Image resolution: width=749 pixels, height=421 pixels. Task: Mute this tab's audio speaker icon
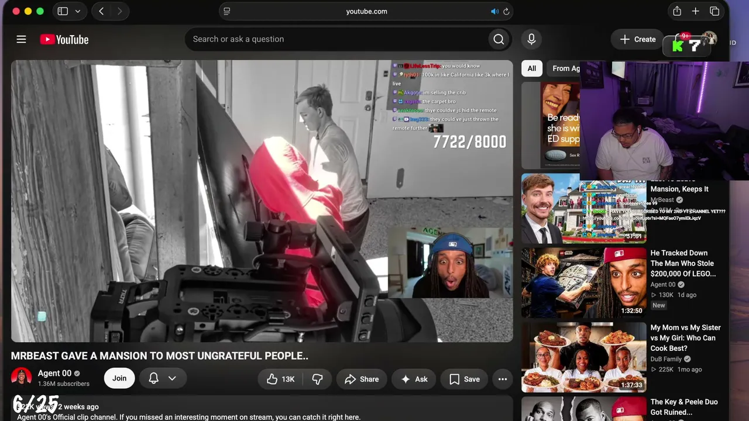point(494,11)
